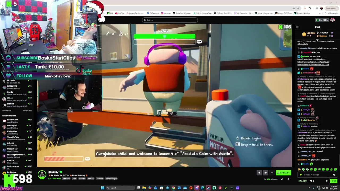
Task: Click the report warning triangle icon
Action: pyautogui.click(x=289, y=179)
